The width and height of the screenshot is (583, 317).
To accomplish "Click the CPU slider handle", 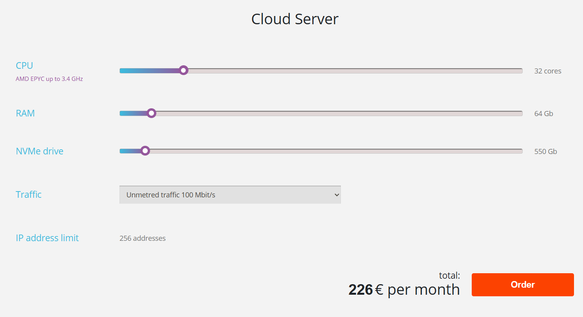I will (x=183, y=70).
